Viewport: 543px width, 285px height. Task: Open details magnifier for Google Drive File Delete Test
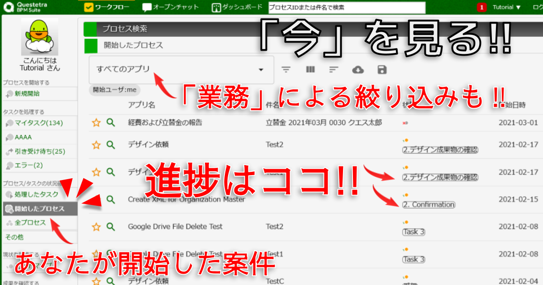click(110, 227)
